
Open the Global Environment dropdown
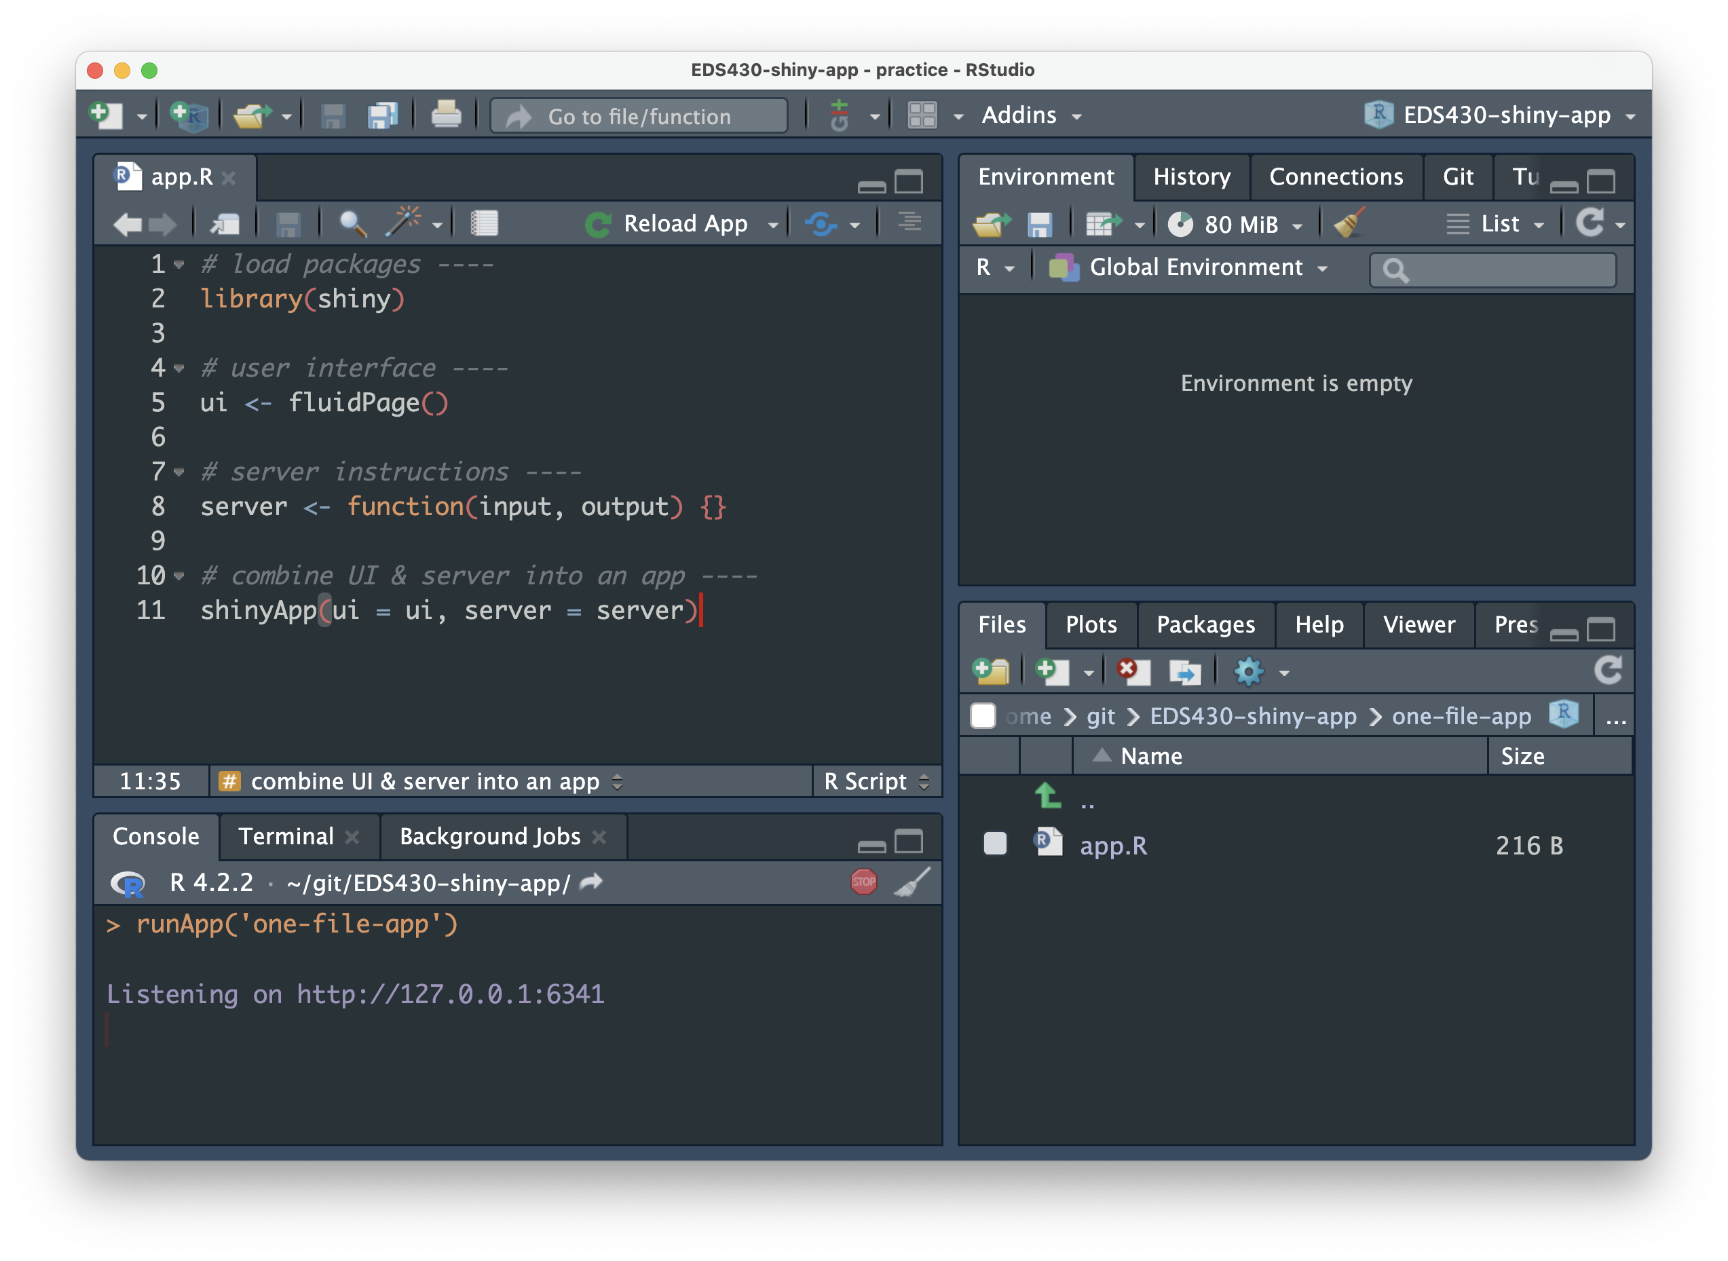[x=1206, y=267]
